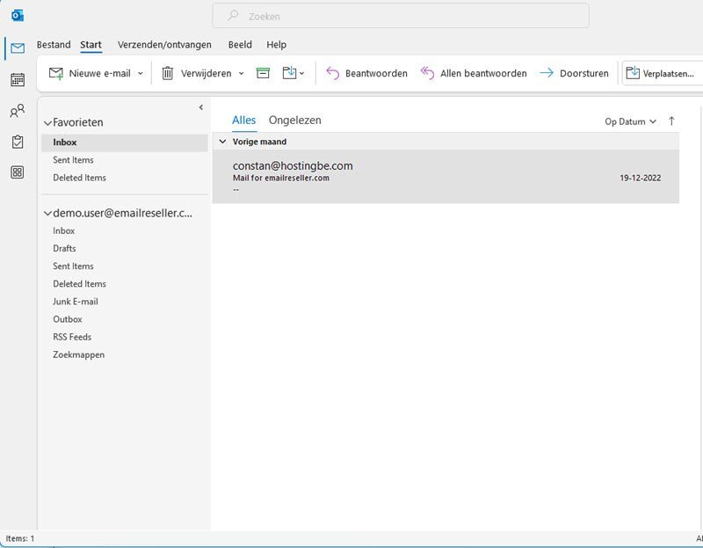Click the search magnifier icon

point(233,16)
